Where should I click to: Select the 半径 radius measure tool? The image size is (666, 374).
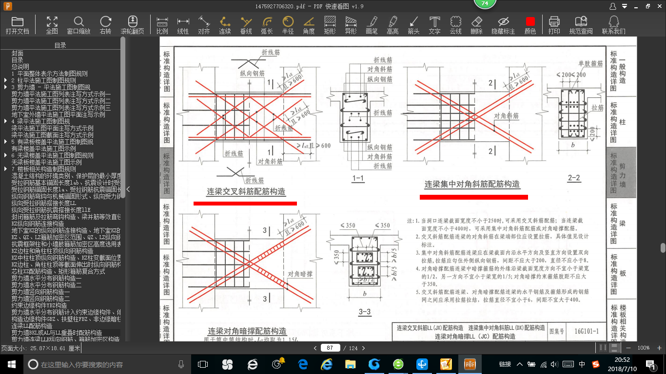pyautogui.click(x=288, y=25)
